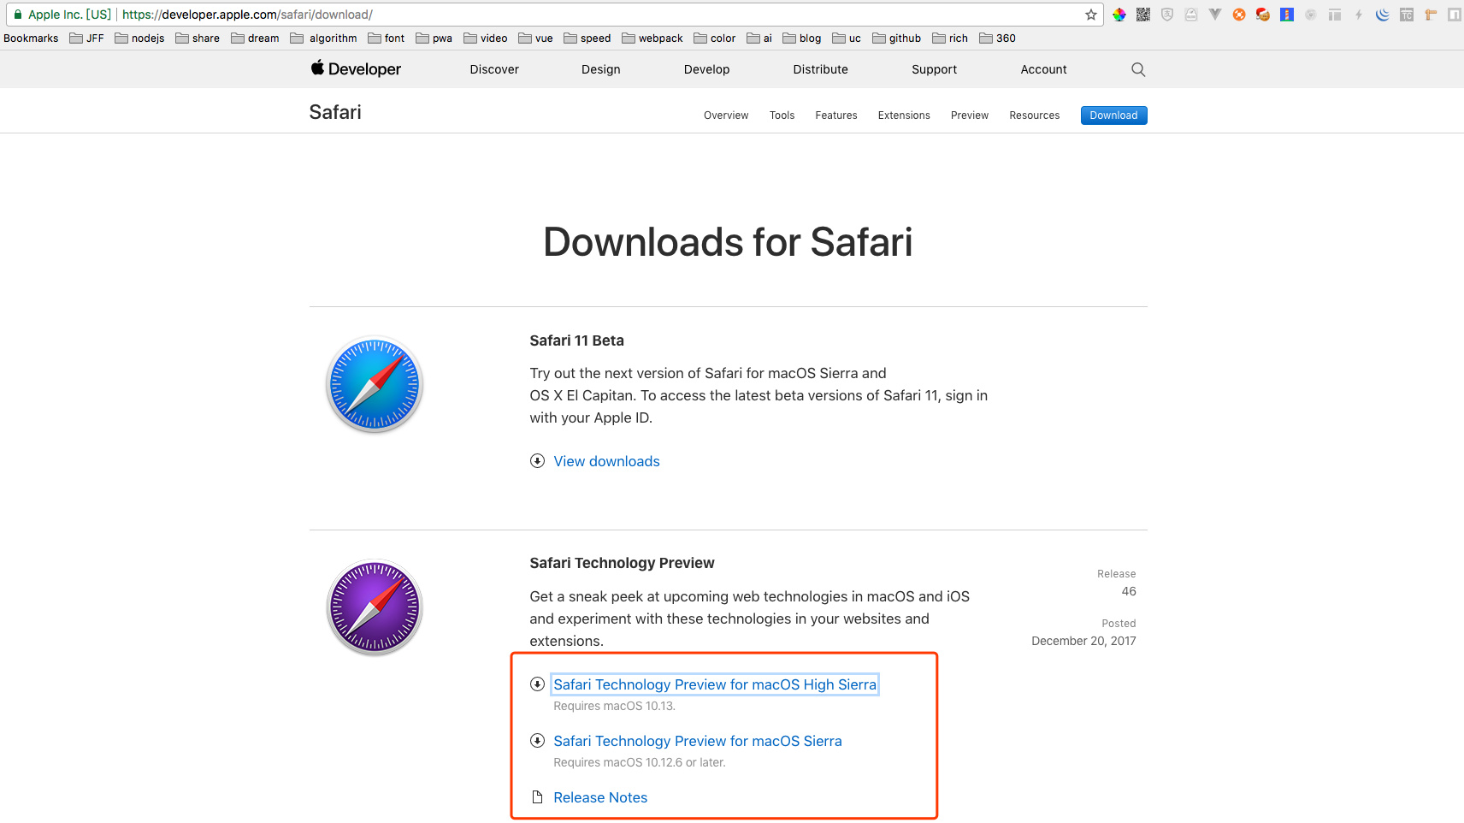The width and height of the screenshot is (1464, 823).
Task: Go to the Account page
Action: pyautogui.click(x=1044, y=69)
